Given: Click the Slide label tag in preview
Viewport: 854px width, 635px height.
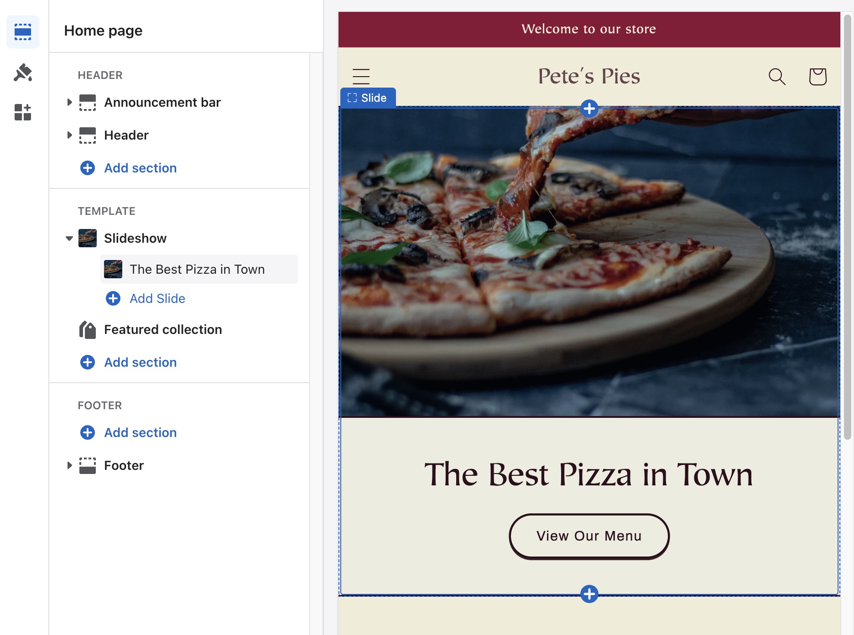Looking at the screenshot, I should 368,98.
